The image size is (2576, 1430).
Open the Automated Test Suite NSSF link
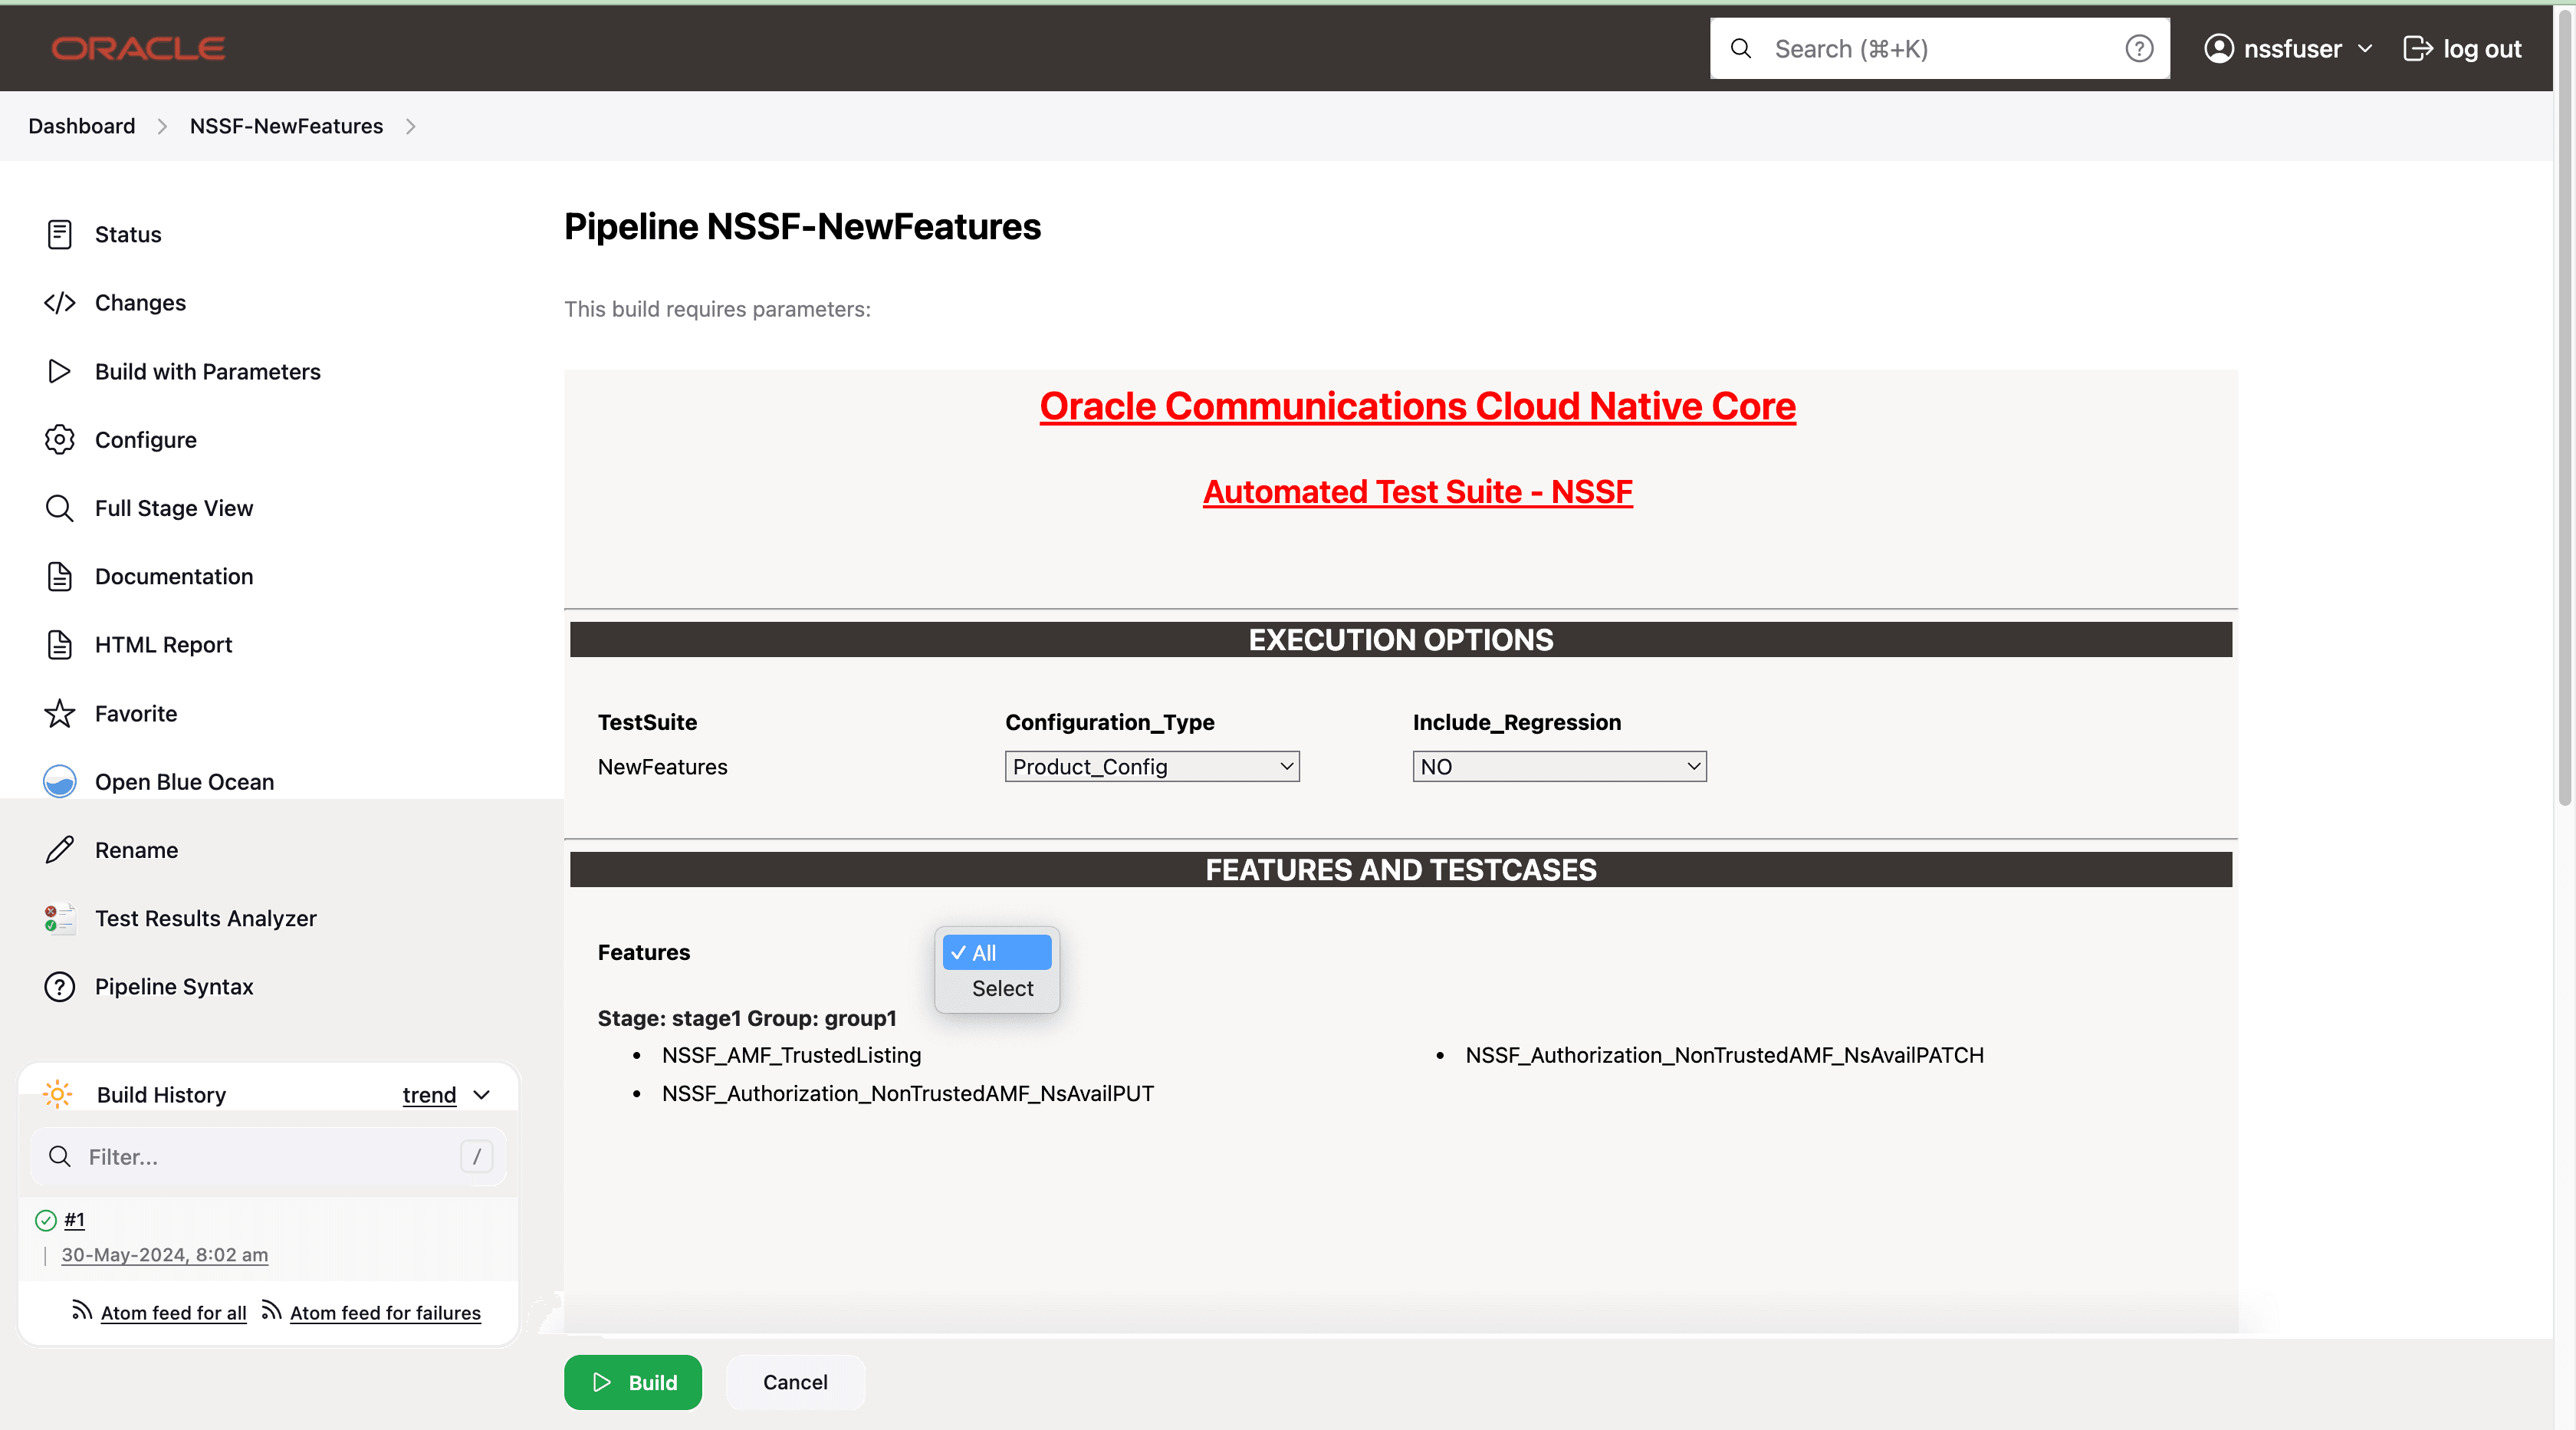click(1417, 491)
